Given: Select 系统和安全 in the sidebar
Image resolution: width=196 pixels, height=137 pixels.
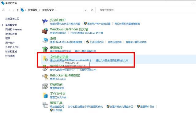Looking at the screenshot, I should pos(11,25).
